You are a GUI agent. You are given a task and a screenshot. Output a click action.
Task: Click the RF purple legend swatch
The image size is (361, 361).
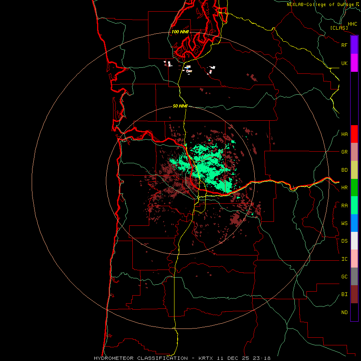point(354,45)
